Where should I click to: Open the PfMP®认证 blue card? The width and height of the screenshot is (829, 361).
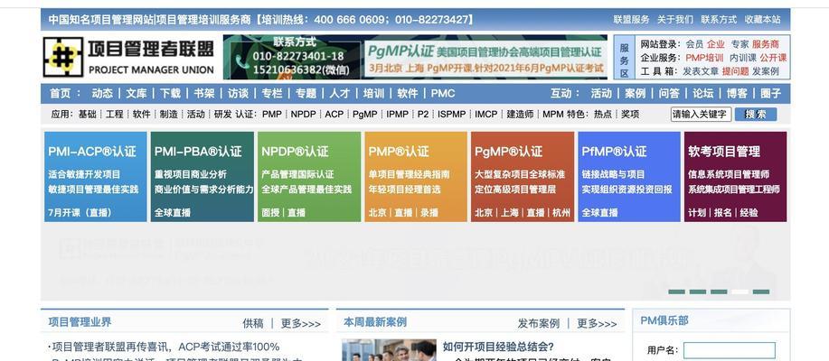[629, 176]
